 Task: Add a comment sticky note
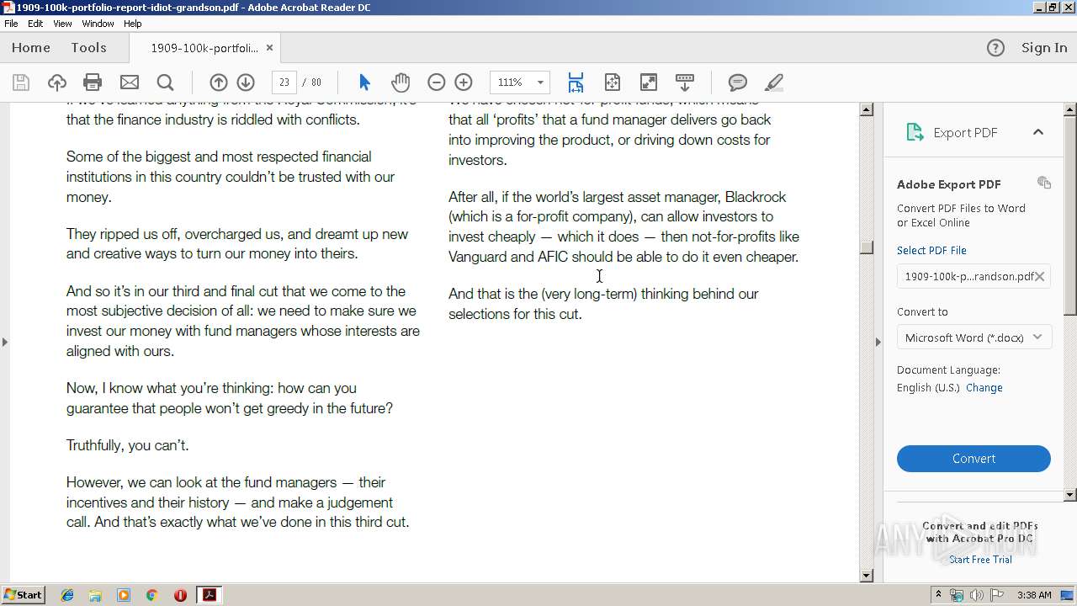tap(738, 82)
